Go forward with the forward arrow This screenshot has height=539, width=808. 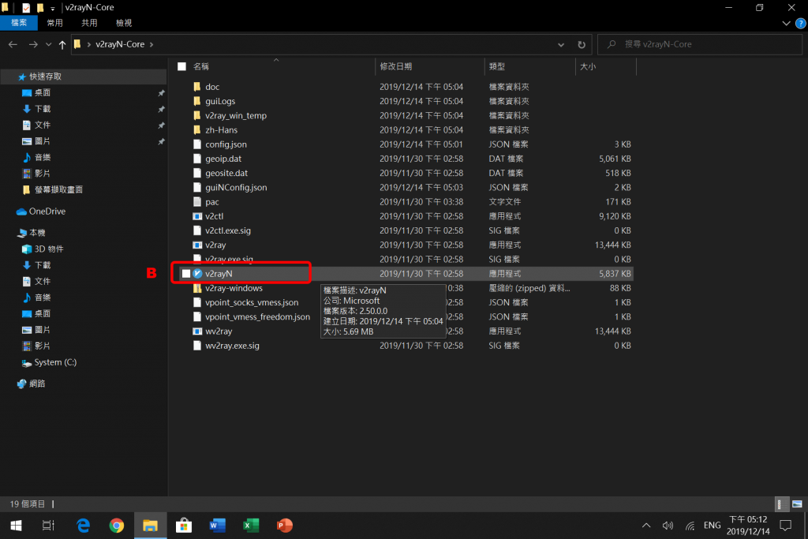tap(33, 44)
